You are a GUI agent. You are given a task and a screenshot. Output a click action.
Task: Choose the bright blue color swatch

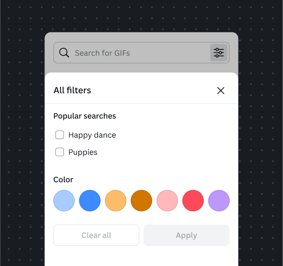tap(90, 200)
